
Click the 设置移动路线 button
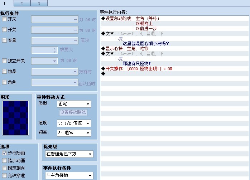(x=73, y=112)
